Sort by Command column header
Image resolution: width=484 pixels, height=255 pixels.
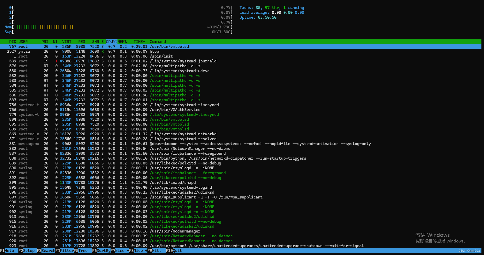(x=158, y=42)
